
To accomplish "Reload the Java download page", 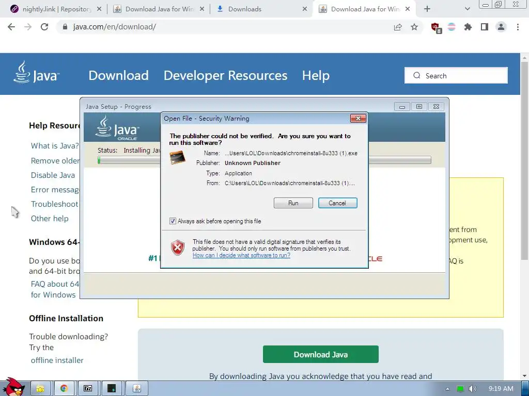I will coord(44,27).
